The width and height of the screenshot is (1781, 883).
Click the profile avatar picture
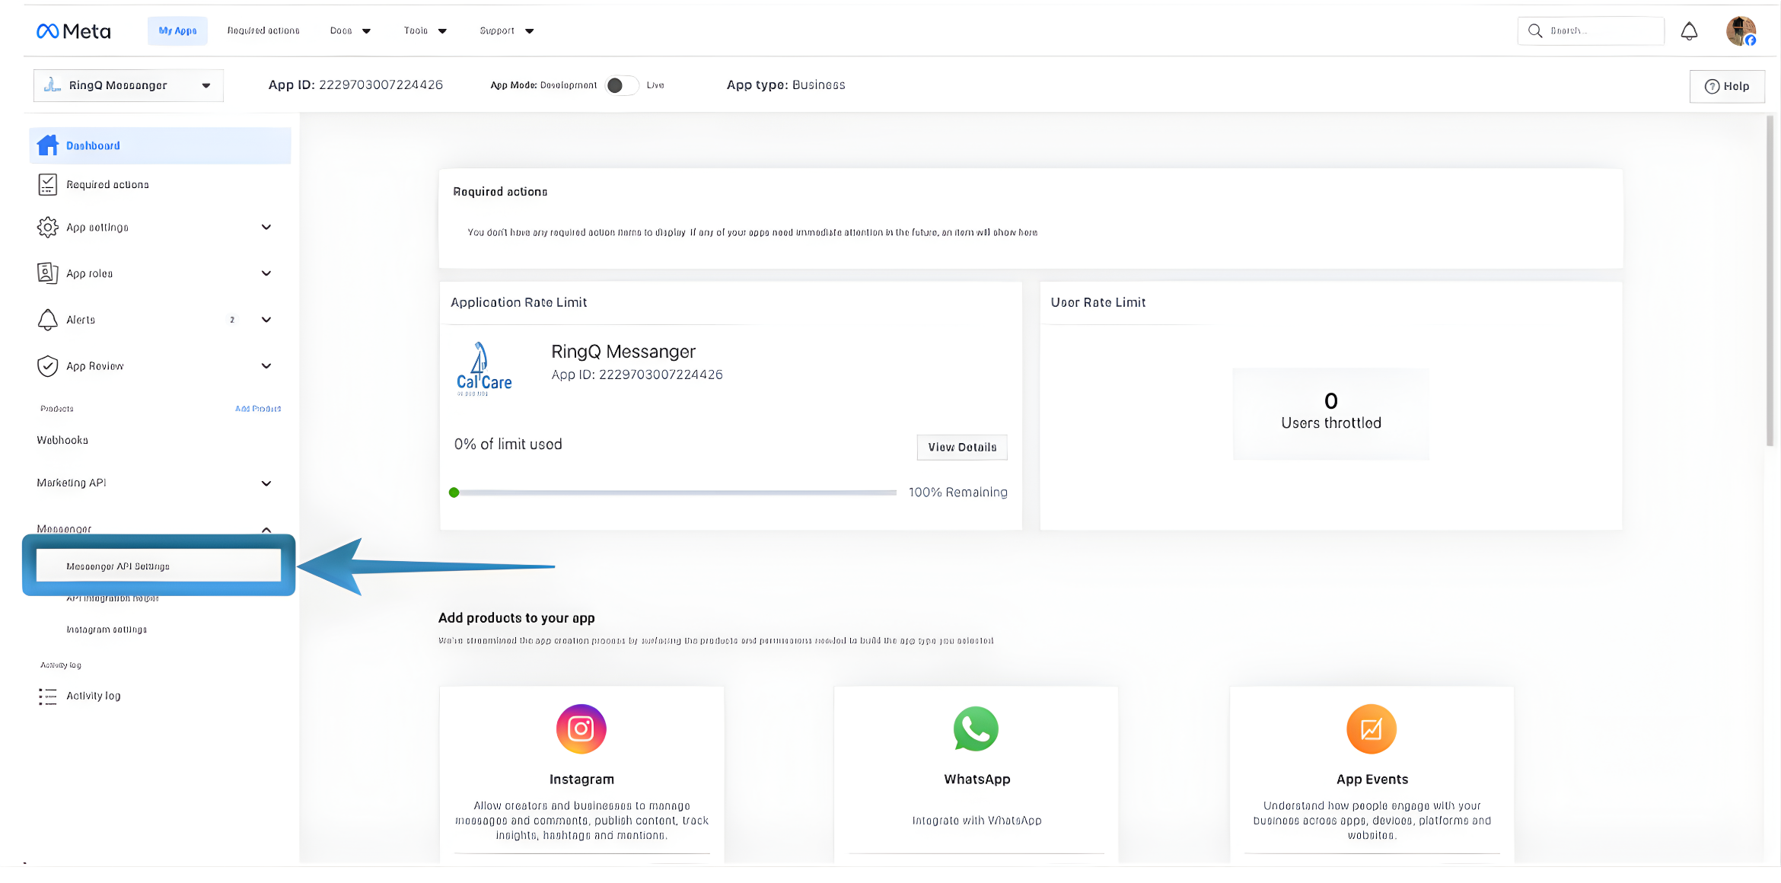coord(1741,30)
